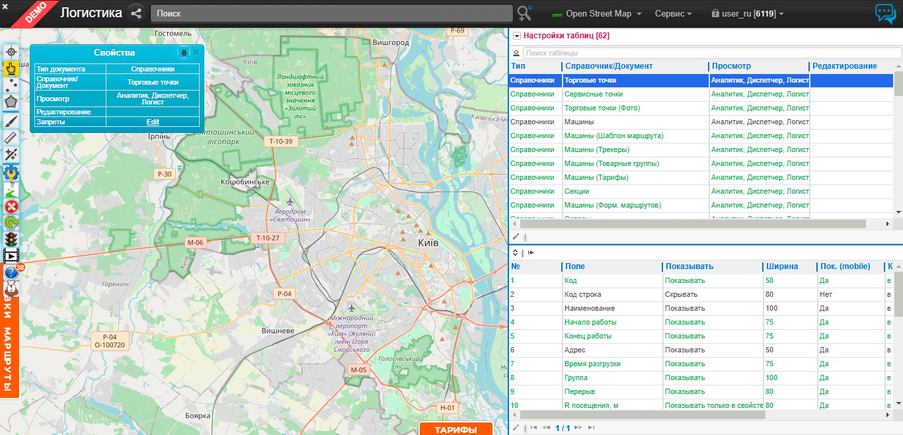
Task: Open the user_ru account dropdown
Action: click(x=747, y=14)
